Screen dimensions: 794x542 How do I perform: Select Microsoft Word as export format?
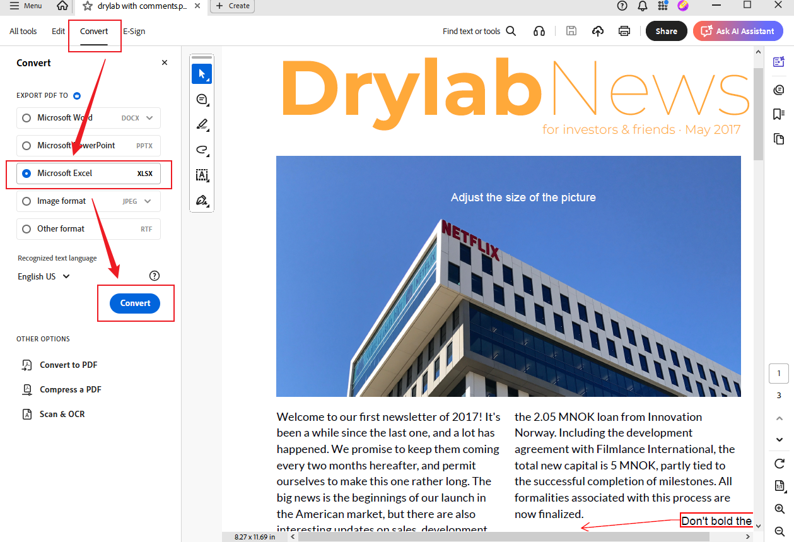(x=26, y=117)
